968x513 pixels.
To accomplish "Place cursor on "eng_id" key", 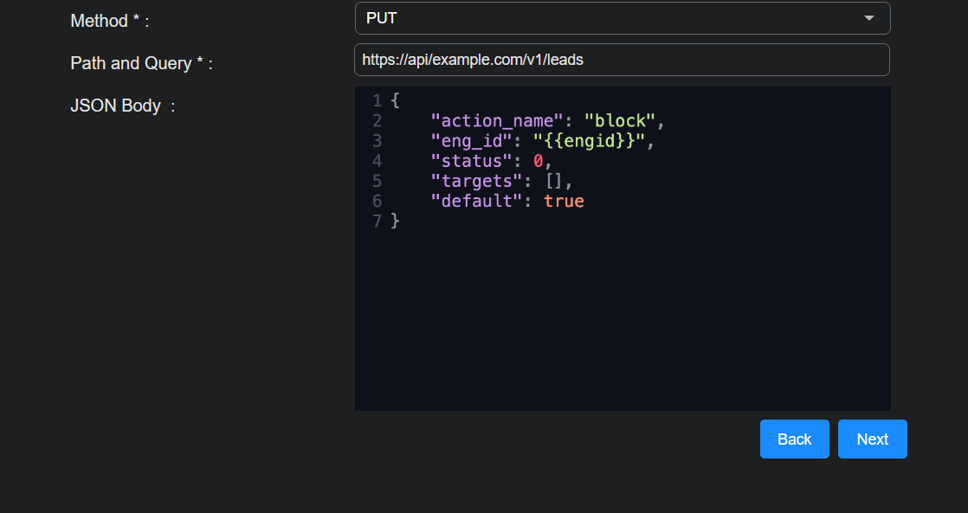I will tap(472, 141).
